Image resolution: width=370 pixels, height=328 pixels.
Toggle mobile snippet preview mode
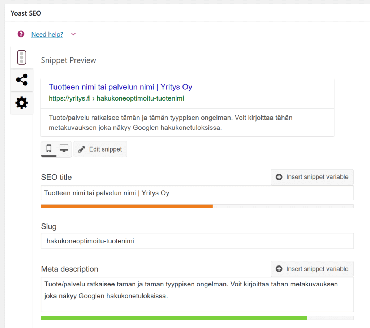(49, 149)
